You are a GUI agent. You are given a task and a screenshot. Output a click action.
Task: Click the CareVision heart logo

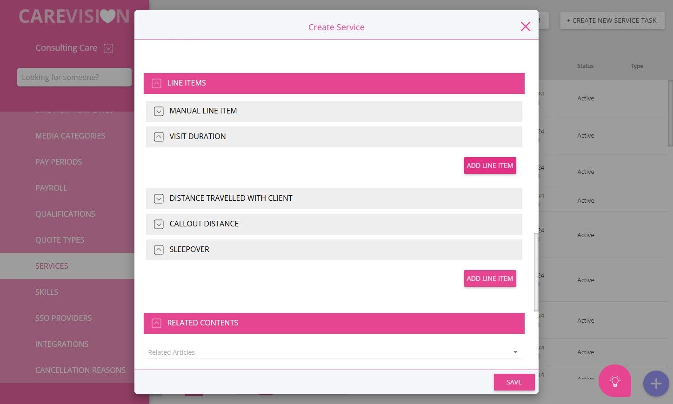click(73, 16)
